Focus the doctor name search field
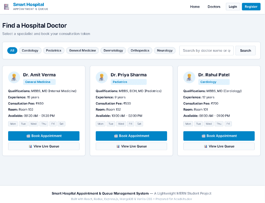The height and width of the screenshot is (203, 265). tap(206, 51)
